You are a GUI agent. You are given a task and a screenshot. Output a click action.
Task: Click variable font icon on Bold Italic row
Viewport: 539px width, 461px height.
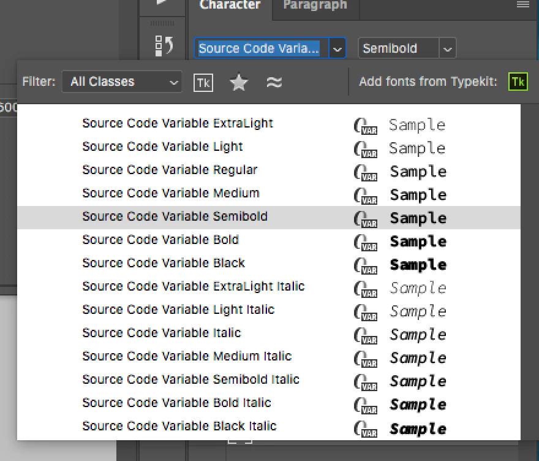tap(366, 406)
